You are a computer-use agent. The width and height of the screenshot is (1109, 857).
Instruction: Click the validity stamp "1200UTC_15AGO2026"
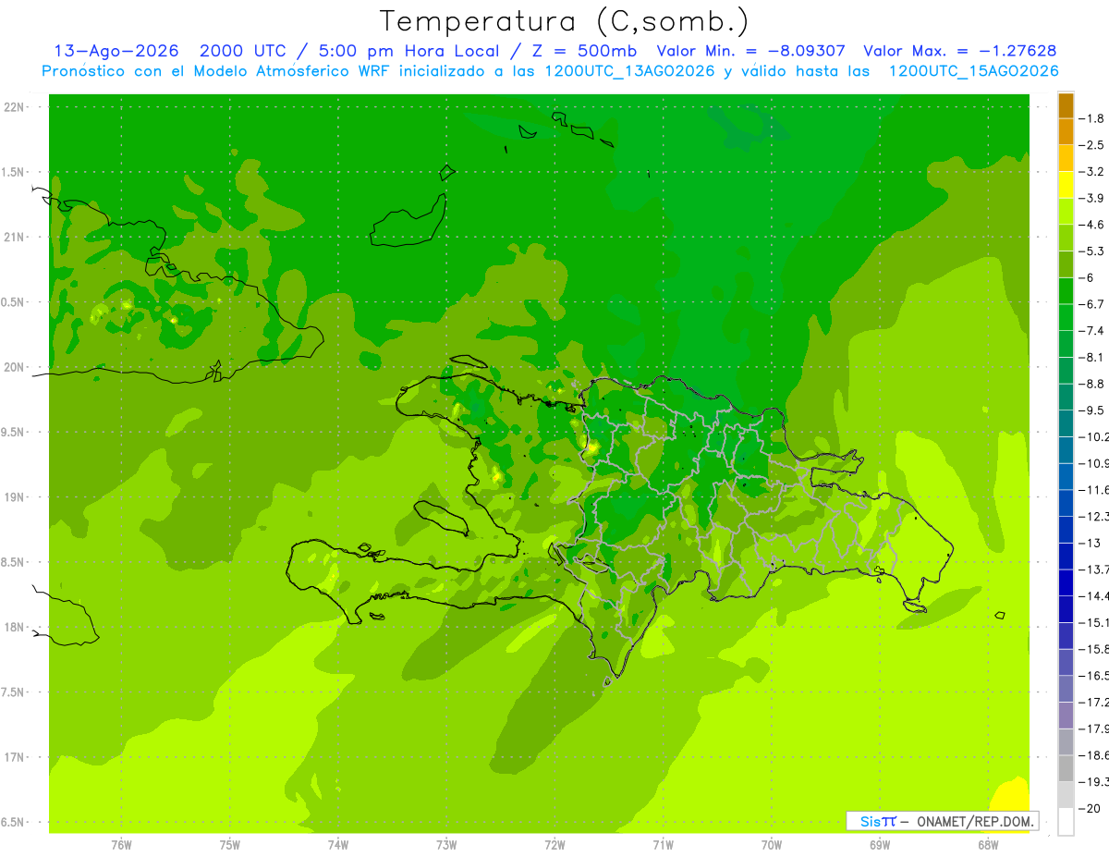[x=973, y=71]
